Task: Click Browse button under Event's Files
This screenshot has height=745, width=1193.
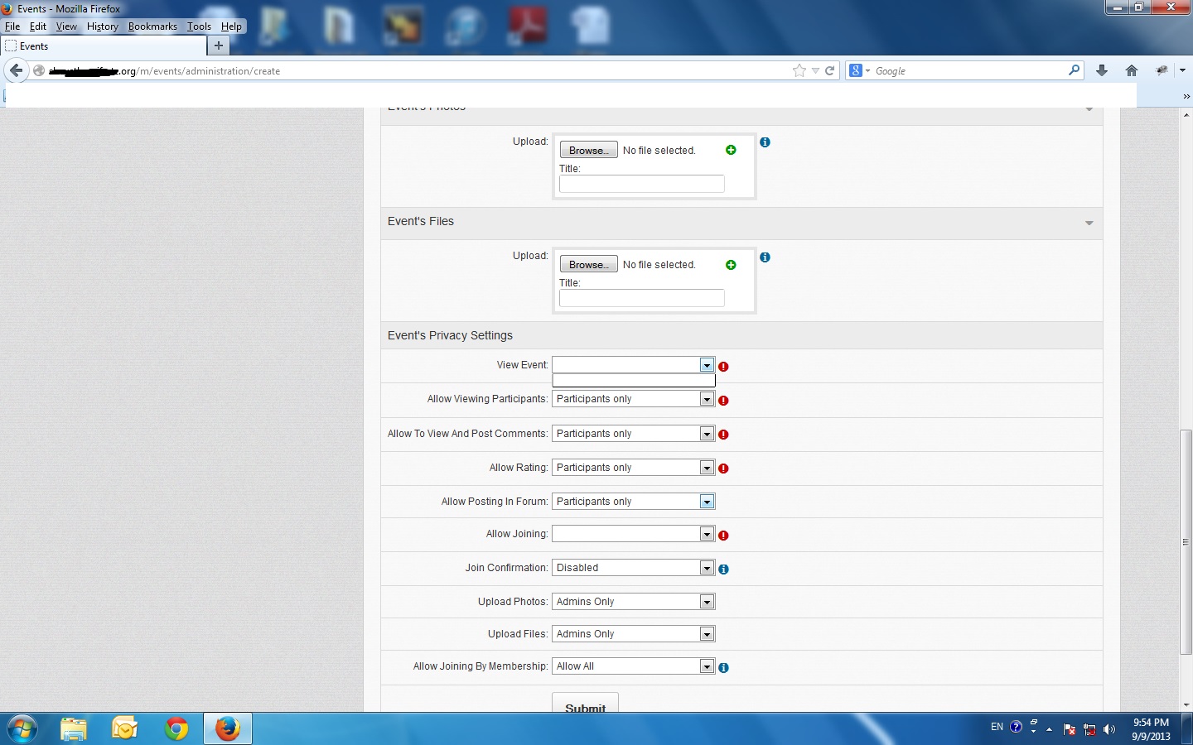Action: 588,265
